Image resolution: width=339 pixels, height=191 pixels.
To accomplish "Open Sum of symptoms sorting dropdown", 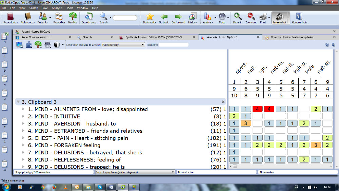I will [135, 172].
